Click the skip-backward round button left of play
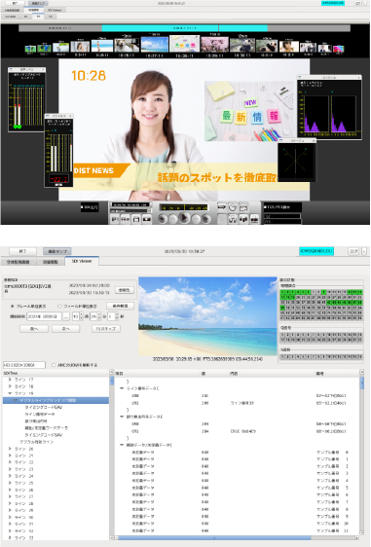The height and width of the screenshot is (547, 371). (162, 219)
